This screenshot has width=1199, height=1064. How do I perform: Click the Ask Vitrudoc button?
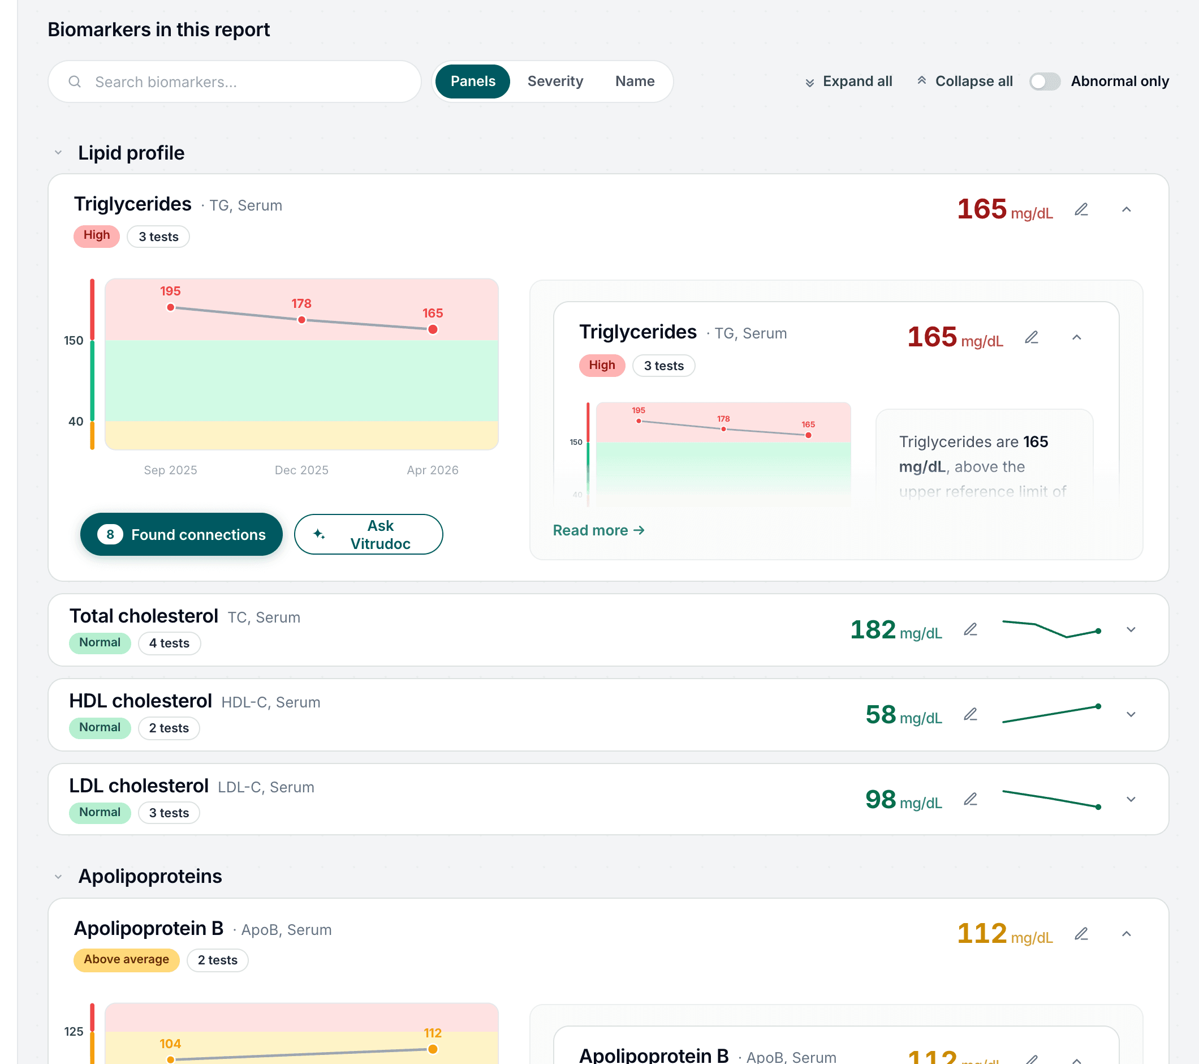coord(368,535)
